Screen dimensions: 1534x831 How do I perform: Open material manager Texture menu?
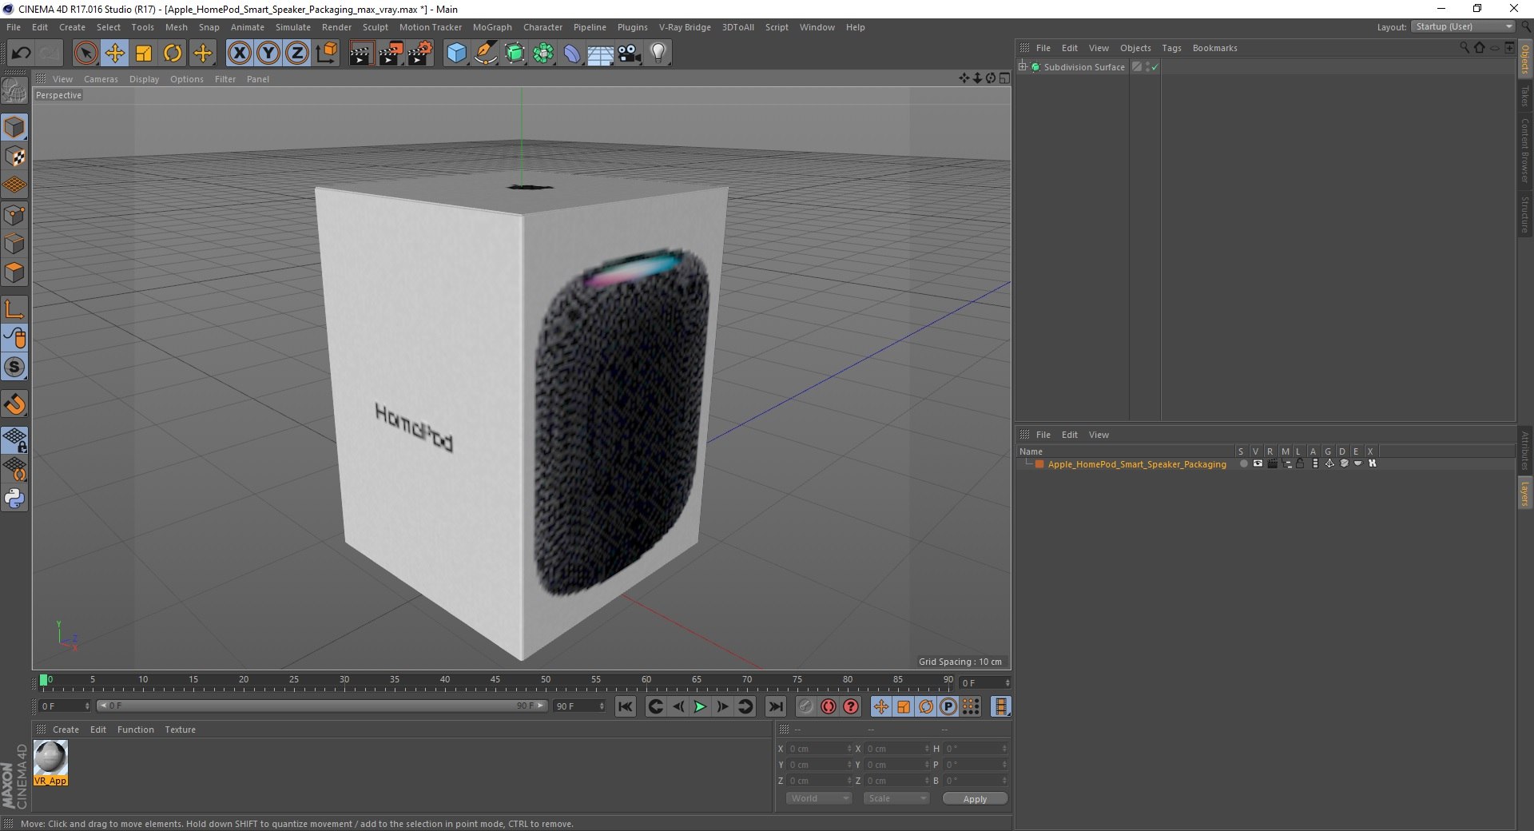[180, 730]
